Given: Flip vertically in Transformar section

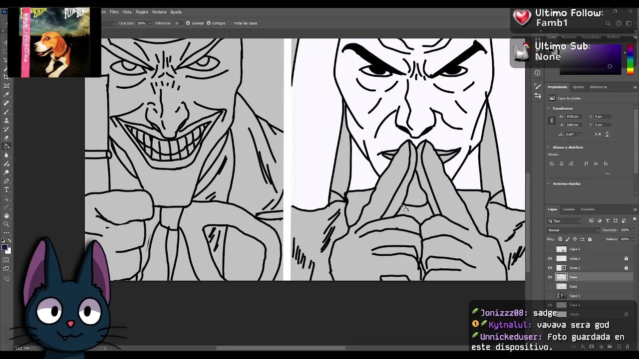Looking at the screenshot, I should [x=607, y=134].
